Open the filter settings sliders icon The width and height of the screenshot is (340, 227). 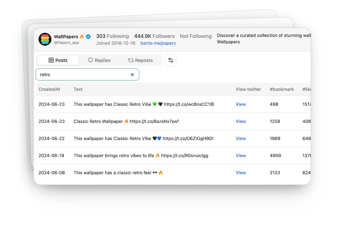171,60
